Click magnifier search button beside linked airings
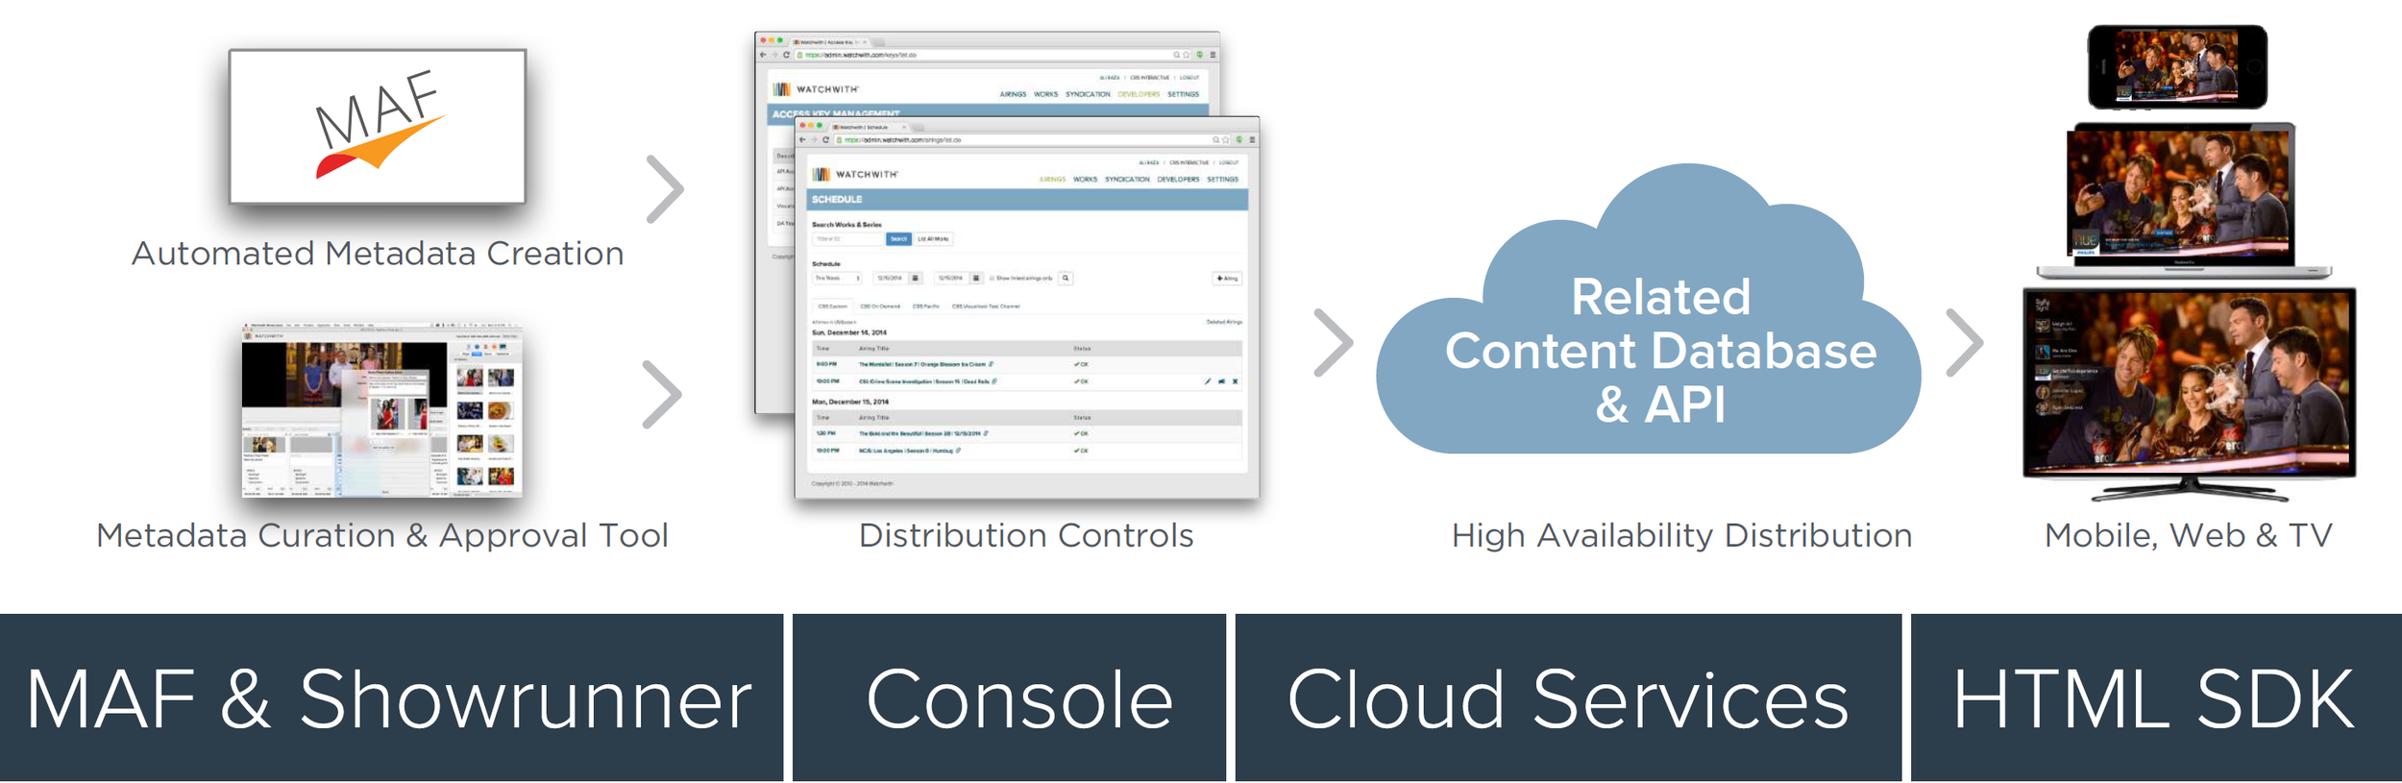The width and height of the screenshot is (2402, 783). 1066,278
